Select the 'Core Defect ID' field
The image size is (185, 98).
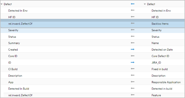click(x=160, y=56)
